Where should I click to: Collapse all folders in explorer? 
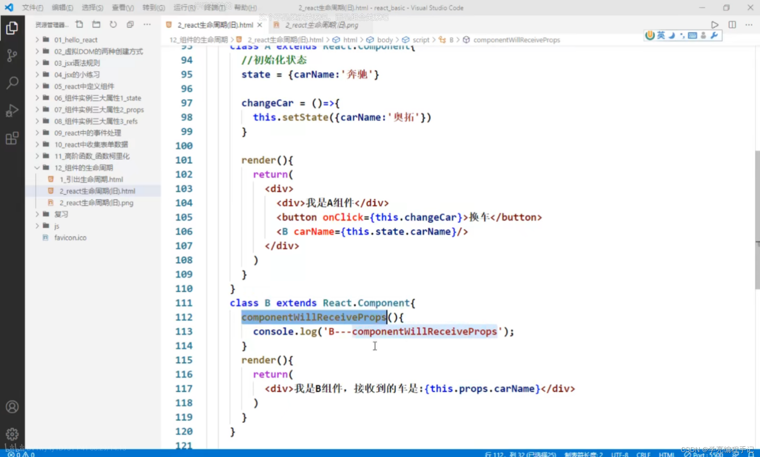[x=130, y=24]
